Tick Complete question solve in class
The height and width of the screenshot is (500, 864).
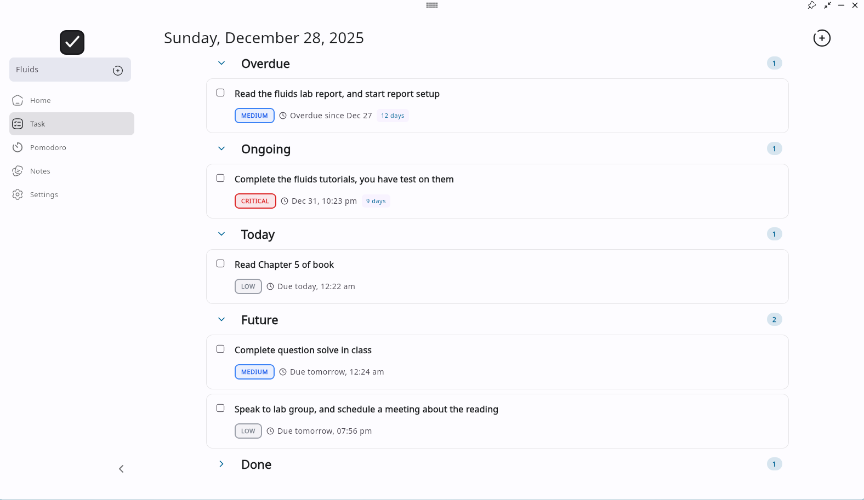click(x=220, y=349)
